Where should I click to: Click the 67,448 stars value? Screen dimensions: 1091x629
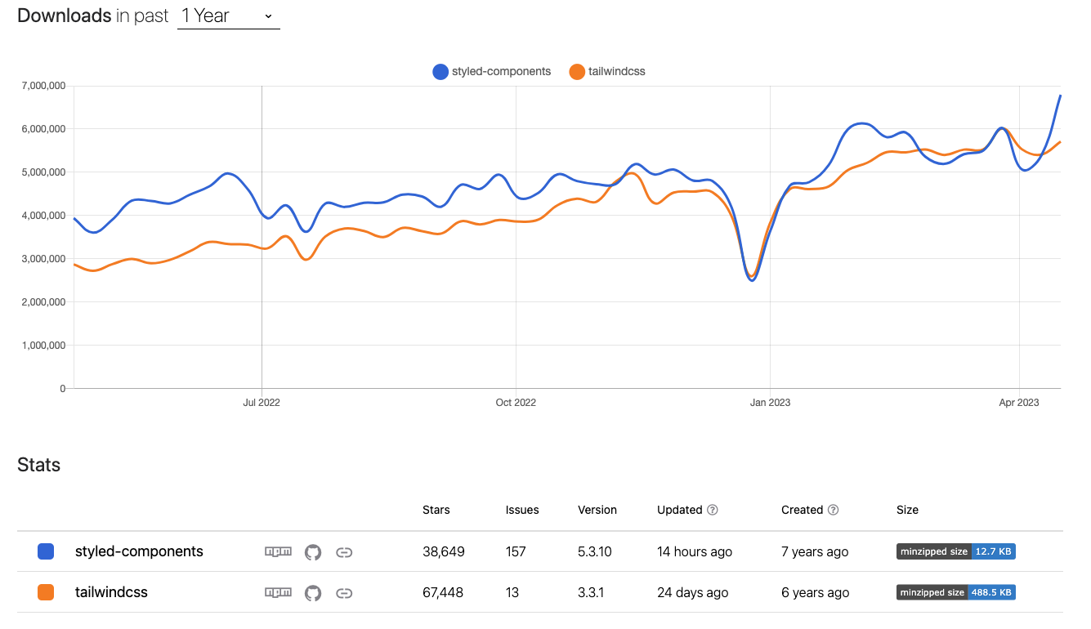[x=443, y=592]
